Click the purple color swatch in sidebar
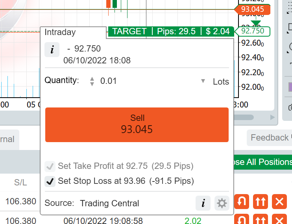The image size is (292, 224). 290,87
